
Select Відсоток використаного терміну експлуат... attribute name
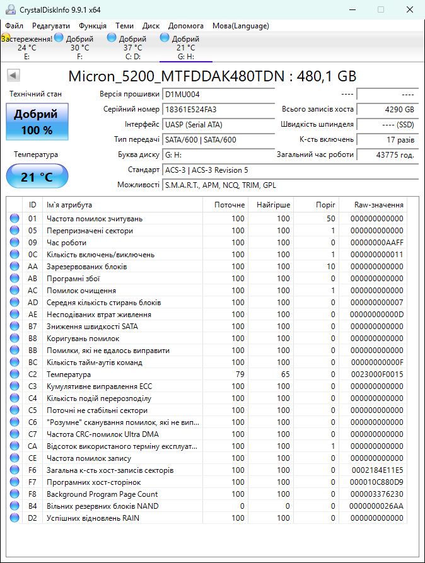(122, 446)
